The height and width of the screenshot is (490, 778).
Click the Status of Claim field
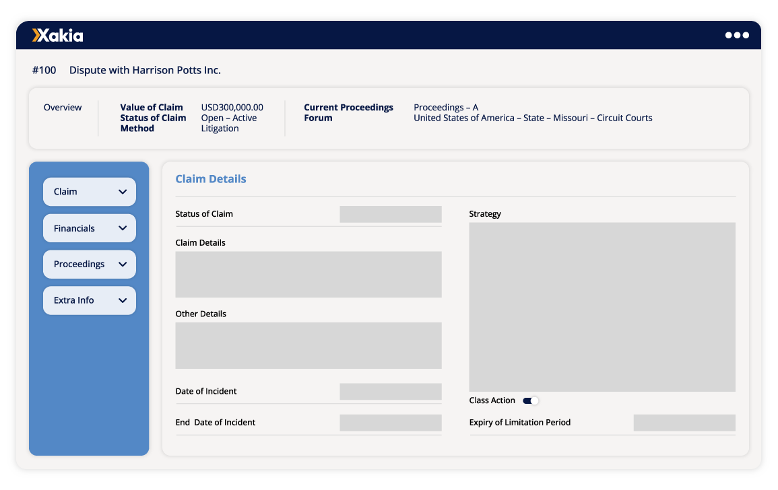[391, 213]
